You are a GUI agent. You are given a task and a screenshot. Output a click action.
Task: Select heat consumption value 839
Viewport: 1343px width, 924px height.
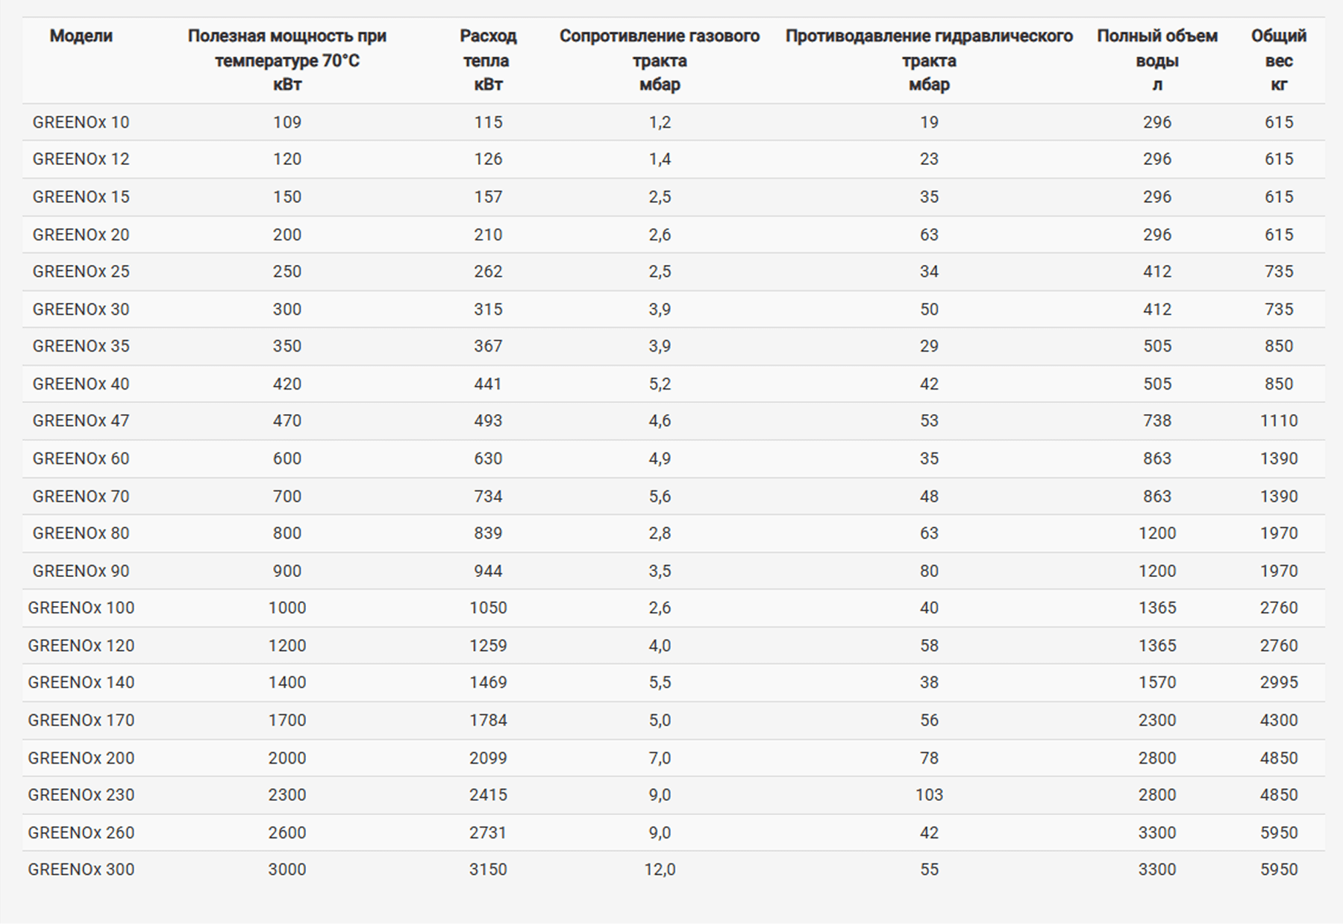tap(488, 533)
